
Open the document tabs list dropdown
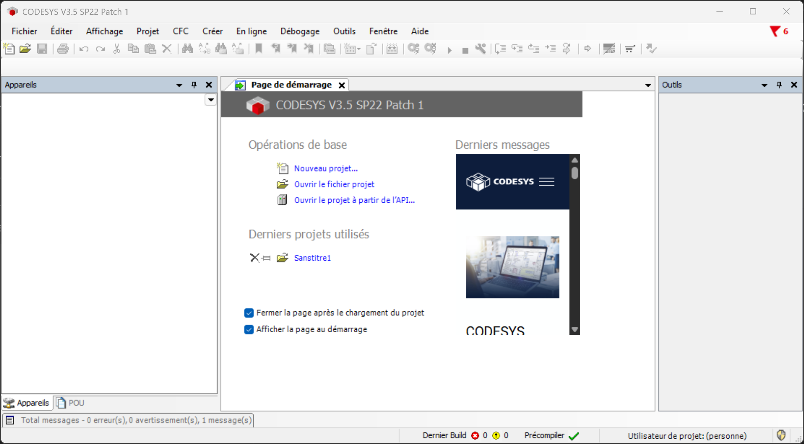pos(648,85)
